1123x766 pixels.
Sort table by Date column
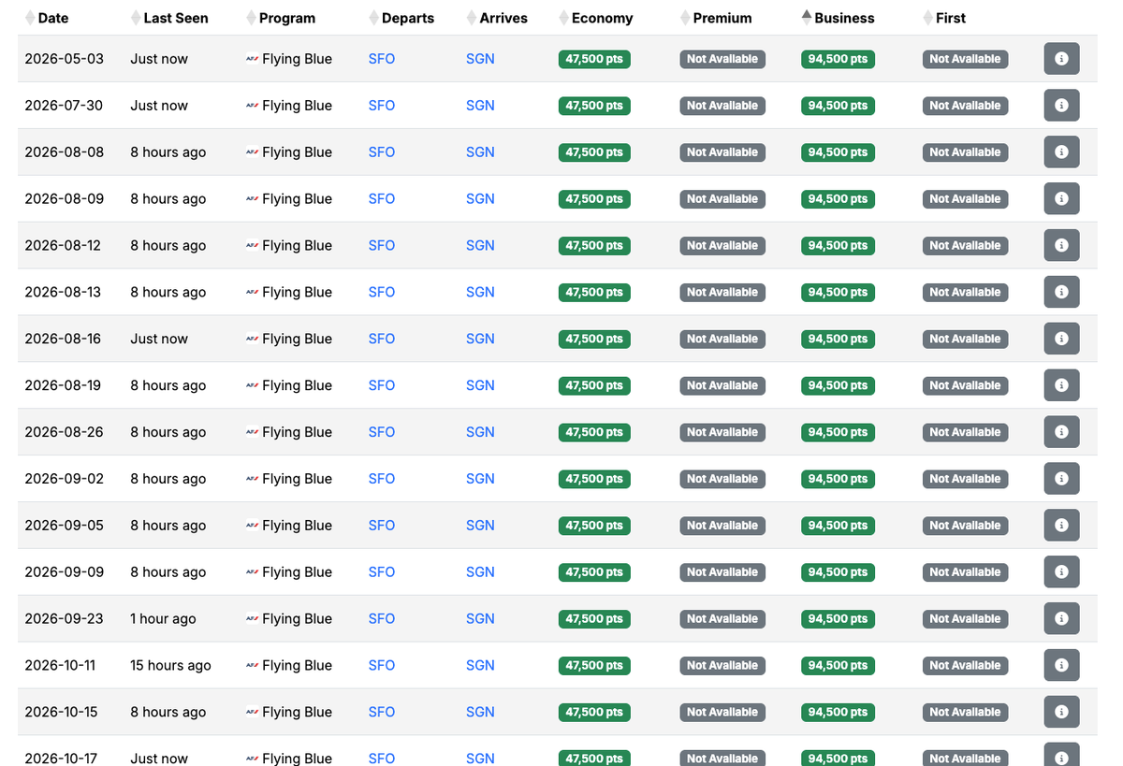tap(51, 18)
